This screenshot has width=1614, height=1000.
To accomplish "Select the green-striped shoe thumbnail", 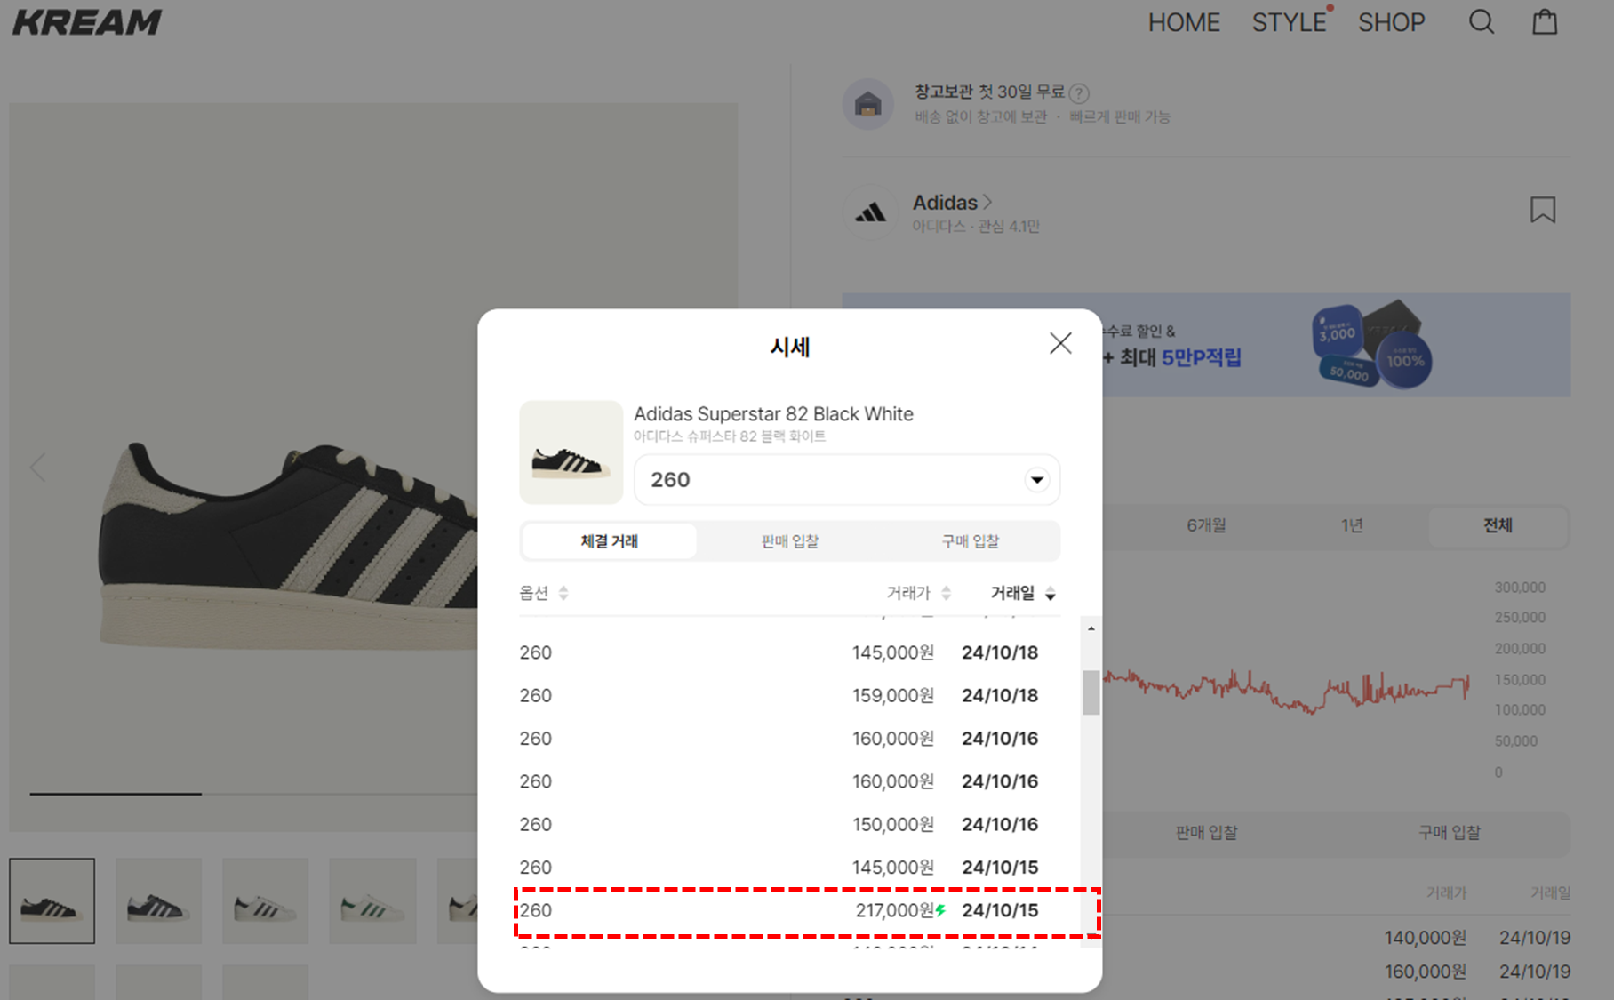I will pyautogui.click(x=372, y=900).
